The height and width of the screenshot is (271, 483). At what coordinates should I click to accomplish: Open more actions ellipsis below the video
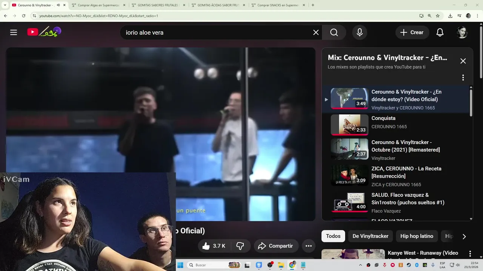pos(308,246)
